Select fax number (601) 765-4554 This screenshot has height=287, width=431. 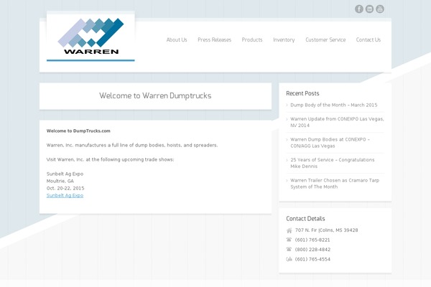312,259
